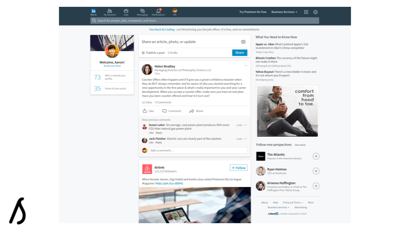This screenshot has width=410, height=230.
Task: Open the pin.it link in Airbnb post
Action: 169,183
